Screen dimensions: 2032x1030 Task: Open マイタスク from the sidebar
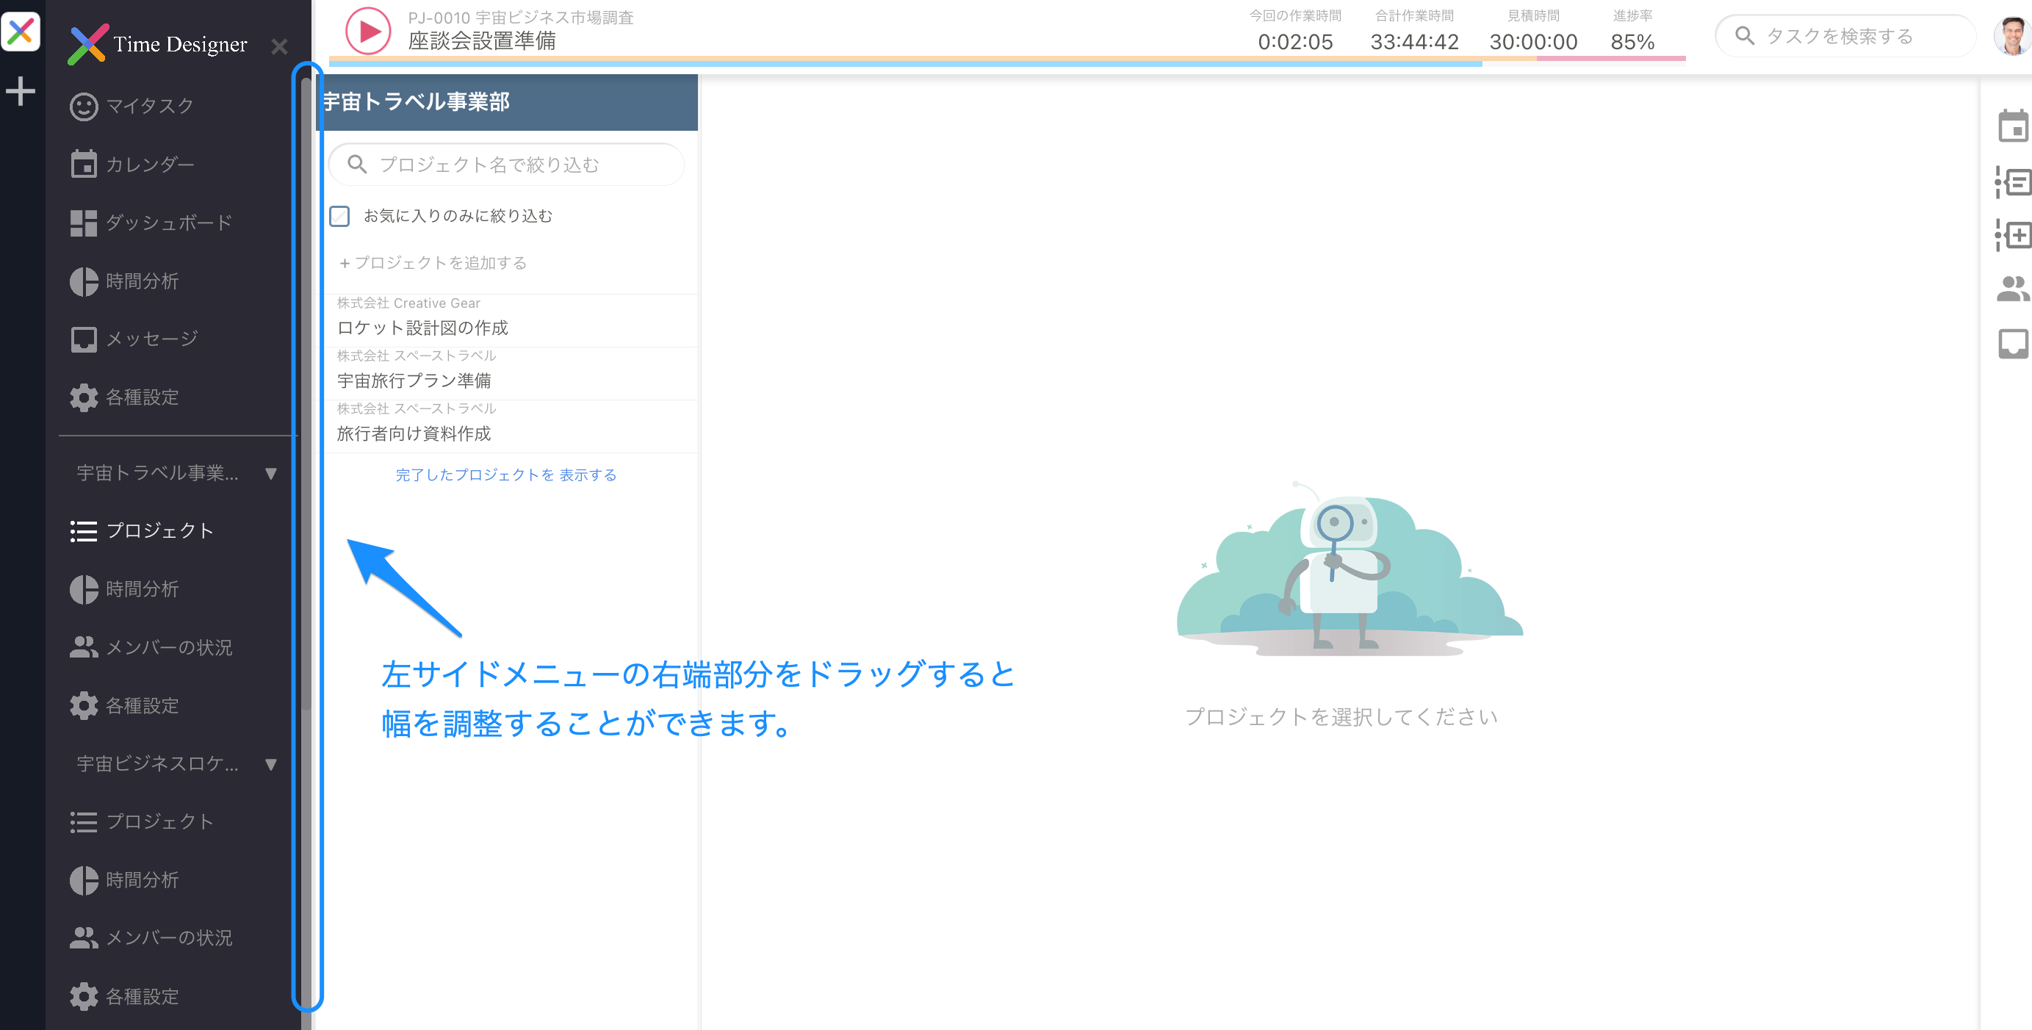click(x=147, y=105)
